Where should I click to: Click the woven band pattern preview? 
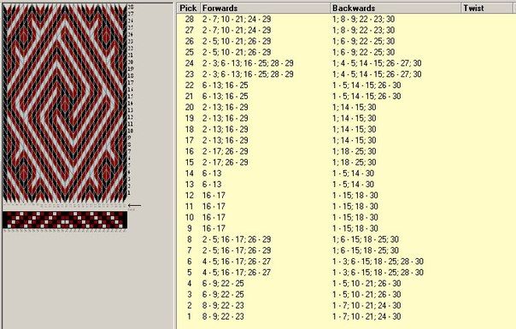coord(65,103)
